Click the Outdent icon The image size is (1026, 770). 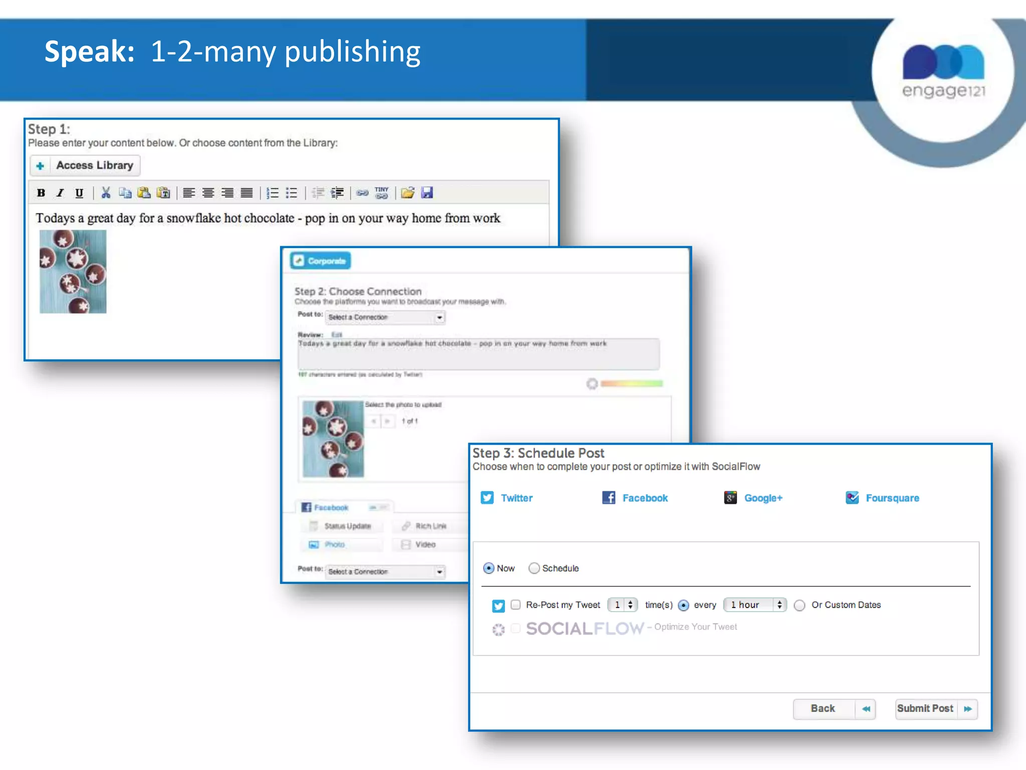(318, 193)
